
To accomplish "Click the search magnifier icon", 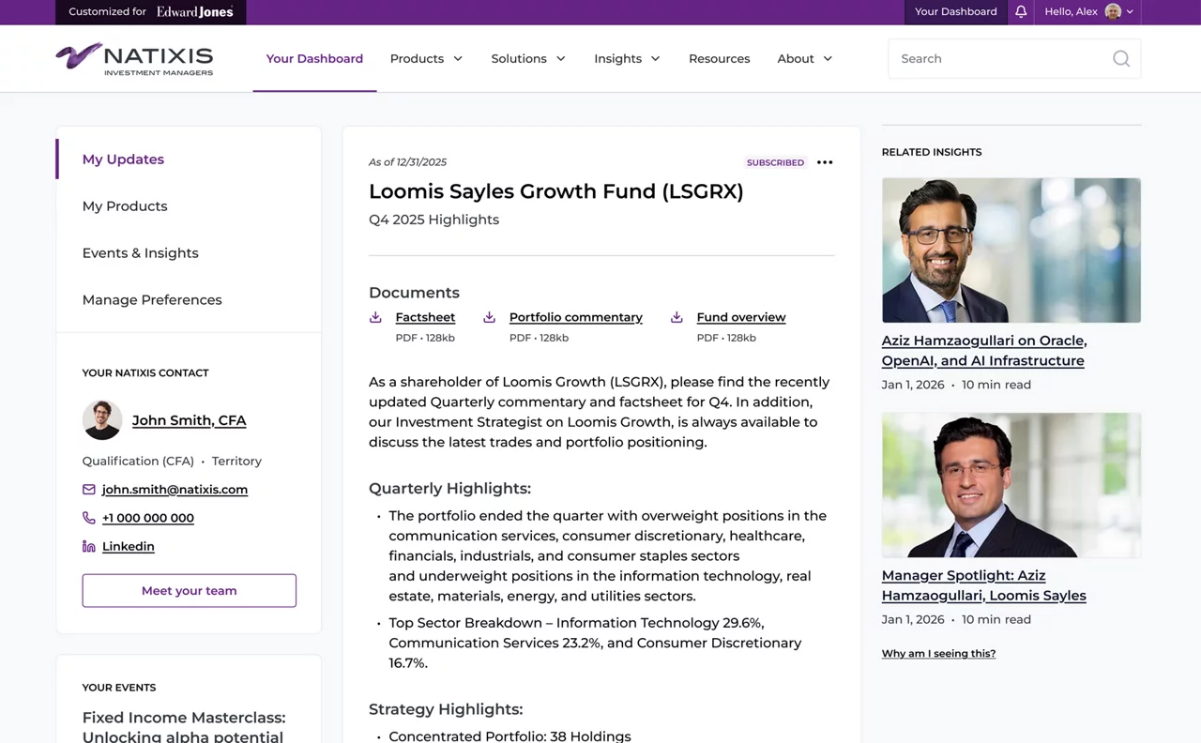I will point(1121,58).
